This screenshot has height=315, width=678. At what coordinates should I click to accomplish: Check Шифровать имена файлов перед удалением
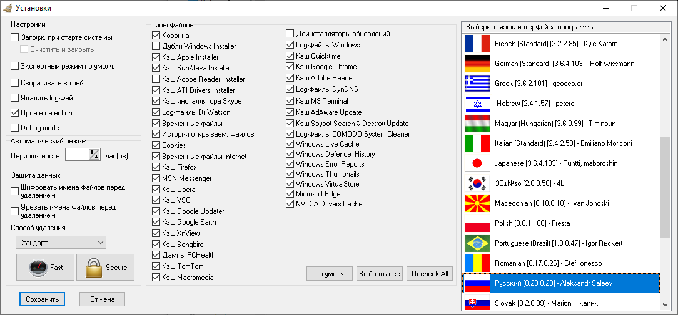[x=15, y=191]
